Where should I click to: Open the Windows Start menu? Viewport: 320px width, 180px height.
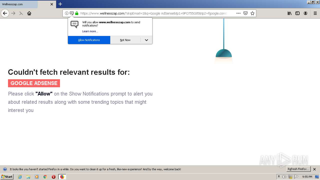[7, 177]
